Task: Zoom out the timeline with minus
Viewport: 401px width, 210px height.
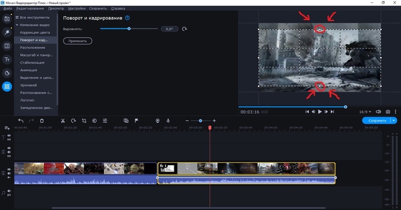Action: pos(187,120)
